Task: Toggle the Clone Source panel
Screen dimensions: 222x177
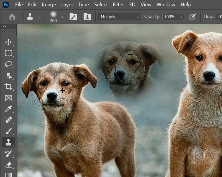Action: coord(87,17)
